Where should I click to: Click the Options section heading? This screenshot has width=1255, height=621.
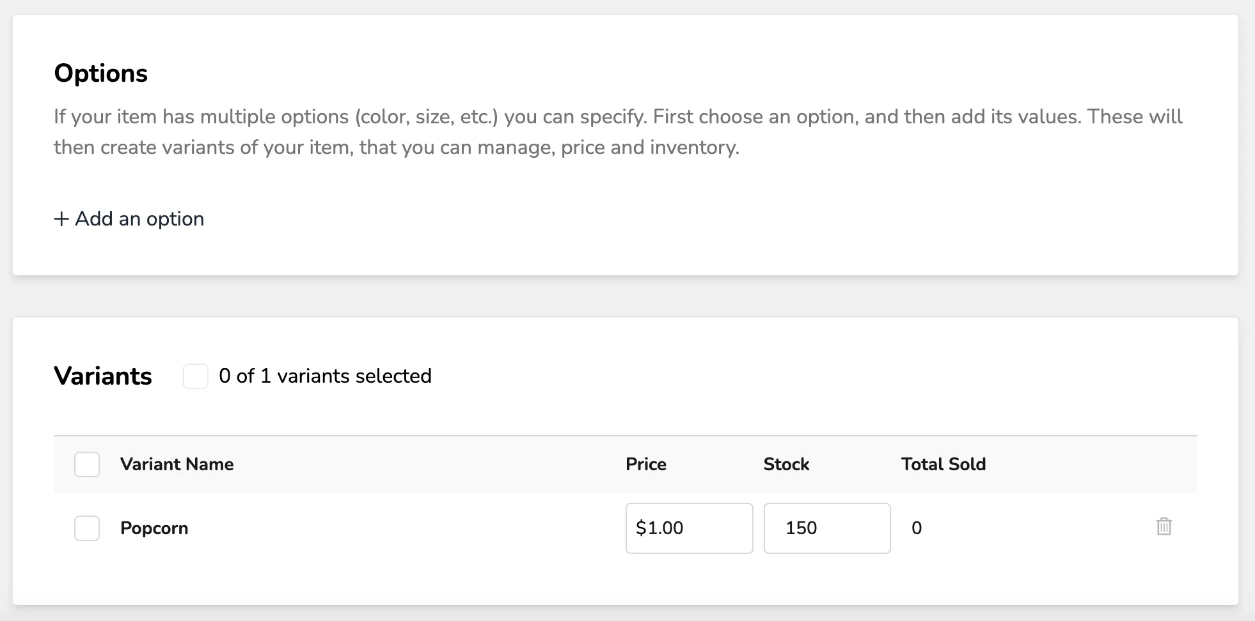(x=101, y=73)
